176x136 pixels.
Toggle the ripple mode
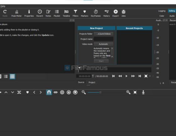coord(62,93)
